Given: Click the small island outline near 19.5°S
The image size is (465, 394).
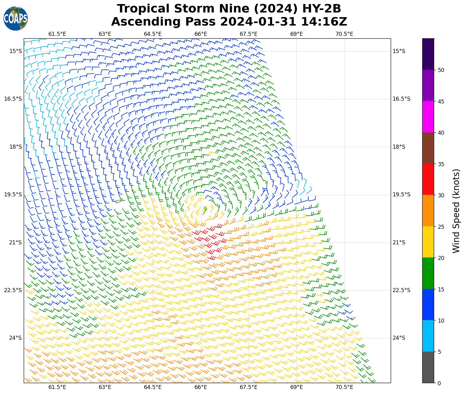Looking at the screenshot, I should (118, 201).
